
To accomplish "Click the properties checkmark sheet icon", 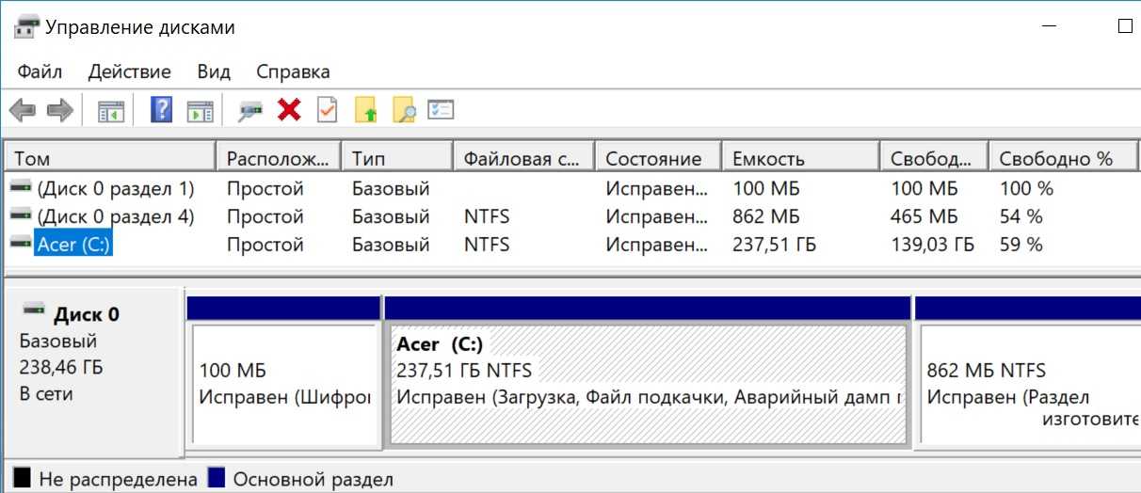I will (x=327, y=111).
